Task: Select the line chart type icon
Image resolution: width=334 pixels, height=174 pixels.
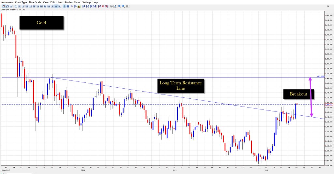Action: (11, 7)
